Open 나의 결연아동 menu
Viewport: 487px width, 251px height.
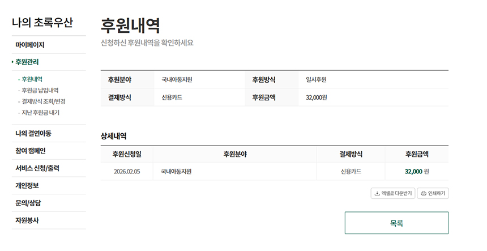point(33,134)
